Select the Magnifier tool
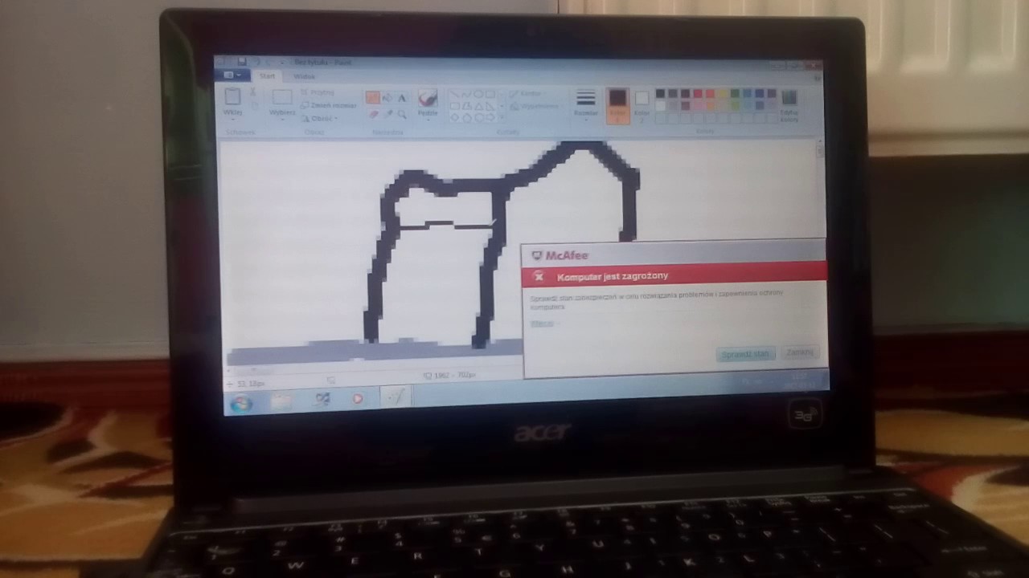1029x578 pixels. (402, 114)
